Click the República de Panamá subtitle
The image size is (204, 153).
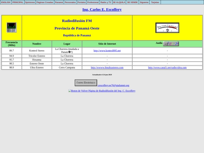coord(77,36)
